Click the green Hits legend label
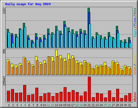Viewport: 138px width, 108px height. tap(135, 11)
